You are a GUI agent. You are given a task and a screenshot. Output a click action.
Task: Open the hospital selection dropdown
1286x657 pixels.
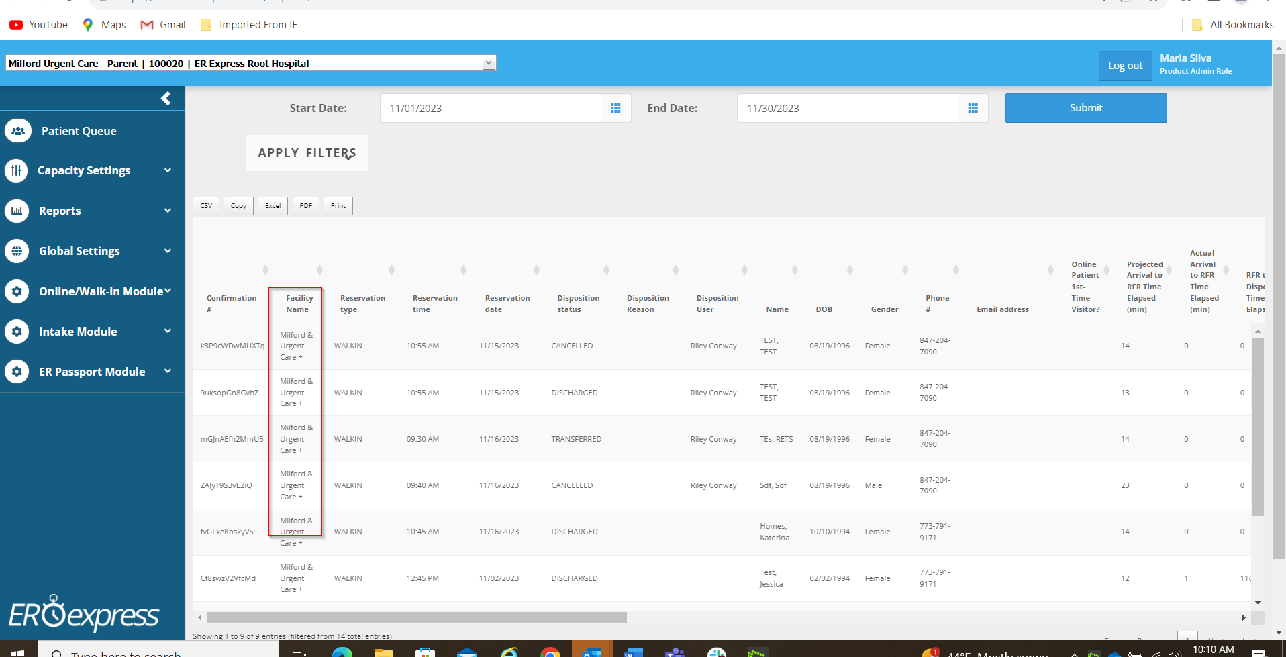(489, 63)
